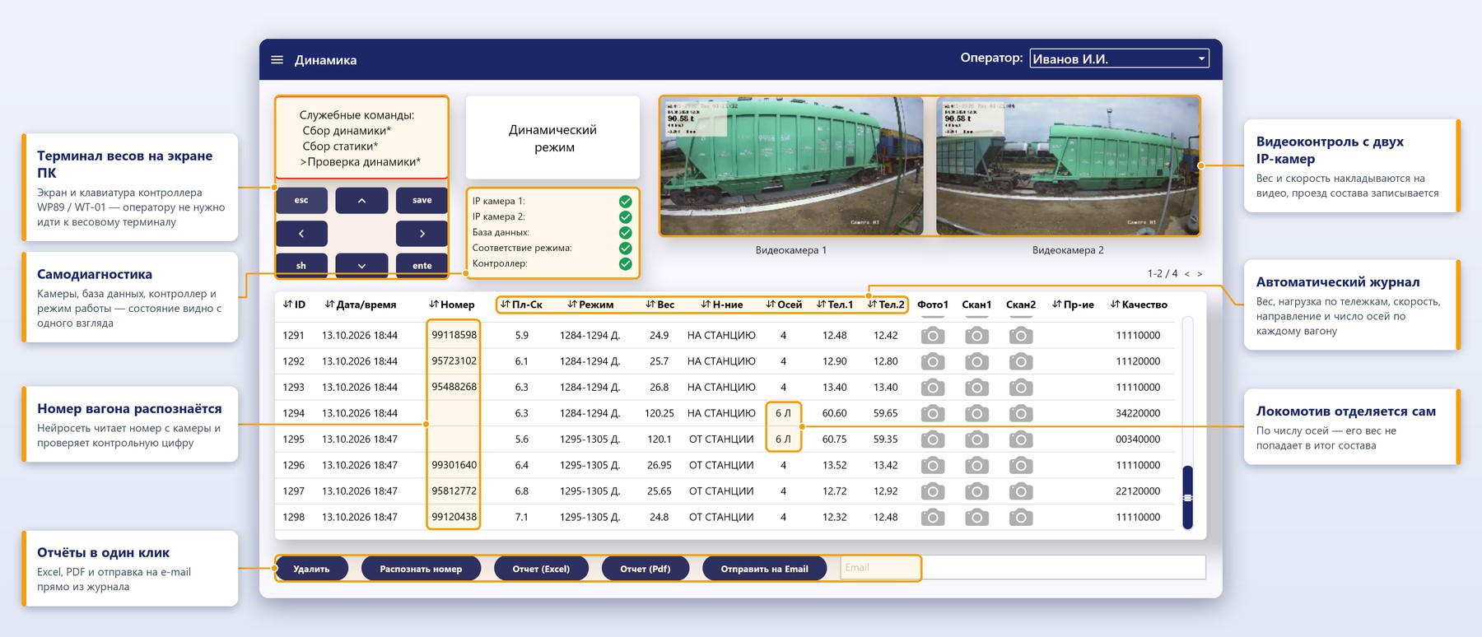
Task: Open the hamburger menu next to Динамика
Action: pyautogui.click(x=277, y=60)
